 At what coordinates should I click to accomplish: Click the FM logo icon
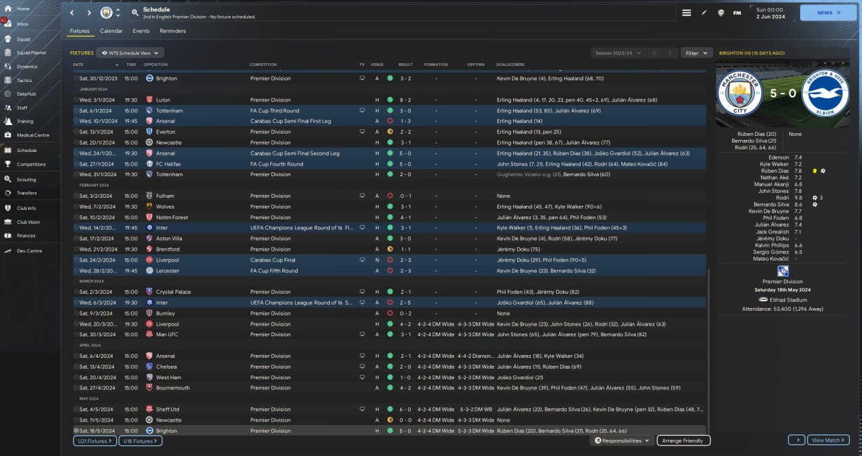(x=737, y=13)
